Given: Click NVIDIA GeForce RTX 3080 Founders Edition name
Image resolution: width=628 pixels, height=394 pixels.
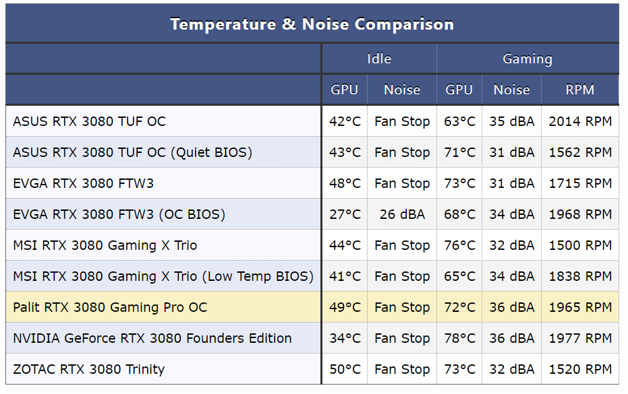Looking at the screenshot, I should 152,338.
